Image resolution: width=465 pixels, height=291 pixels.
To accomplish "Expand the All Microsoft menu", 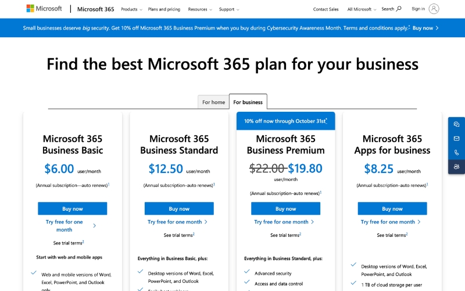I will point(362,9).
